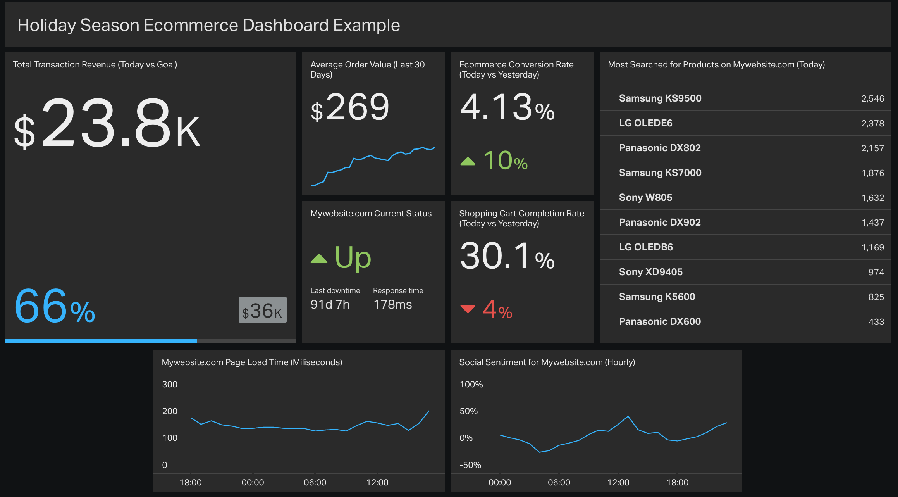Click the Page Load Time line chart
The height and width of the screenshot is (497, 898).
(310, 422)
